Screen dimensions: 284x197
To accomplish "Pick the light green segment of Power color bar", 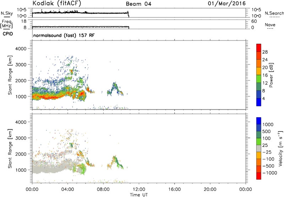I will pyautogui.click(x=259, y=79).
